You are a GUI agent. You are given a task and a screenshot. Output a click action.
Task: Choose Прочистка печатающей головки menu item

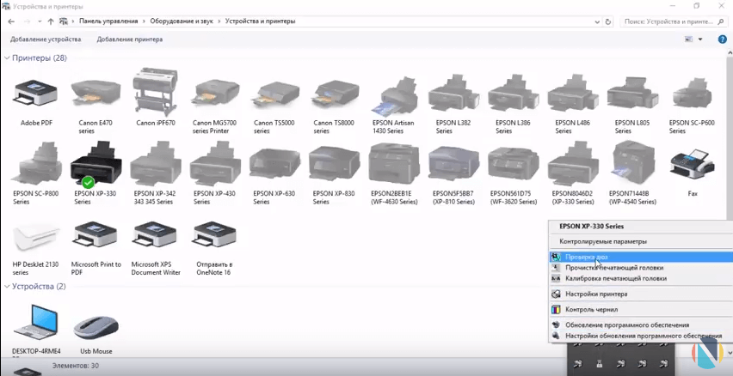coord(641,268)
